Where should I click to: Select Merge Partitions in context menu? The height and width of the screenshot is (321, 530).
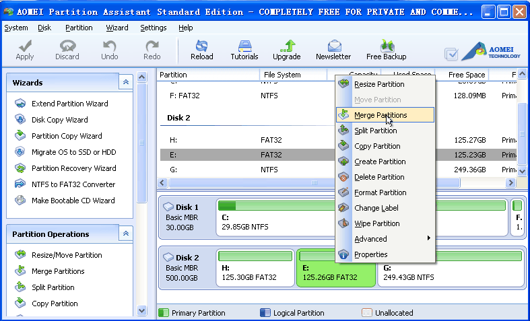pos(385,115)
